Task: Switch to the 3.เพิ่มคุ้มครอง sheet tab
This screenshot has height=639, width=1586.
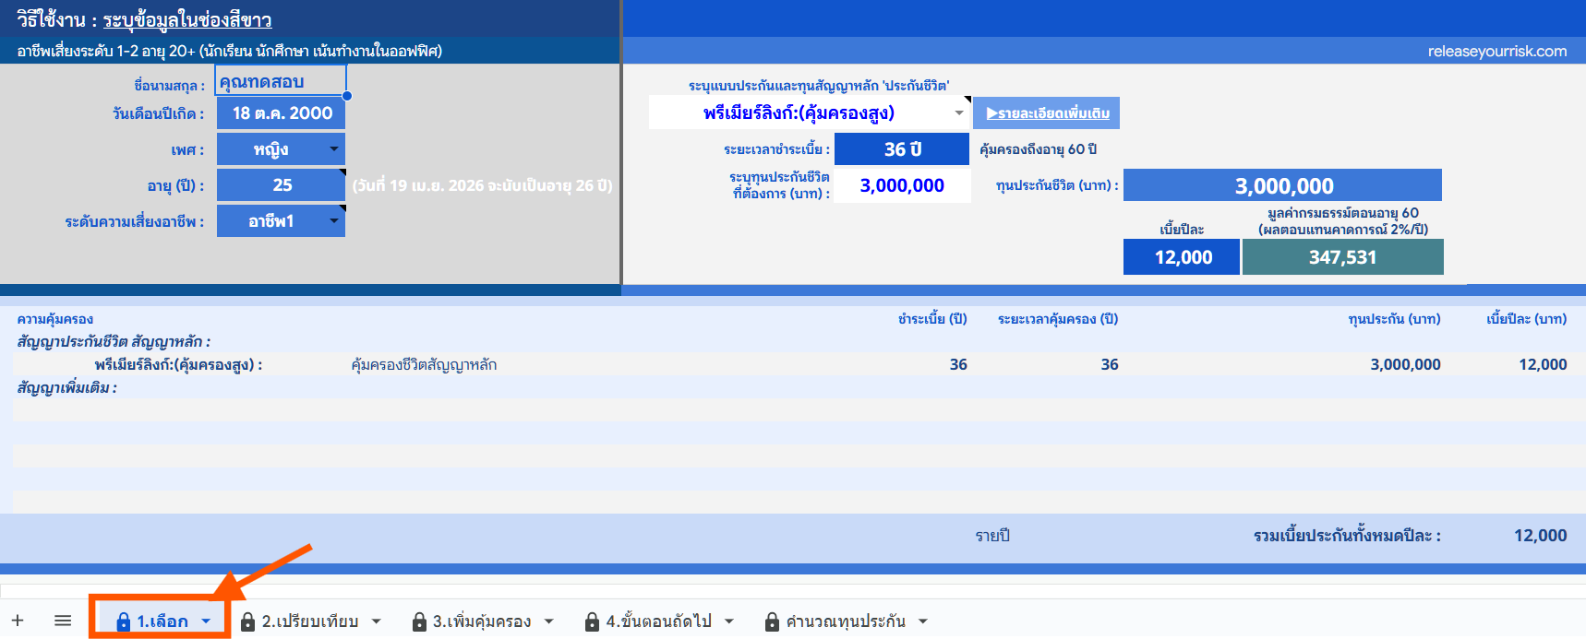Action: point(481,621)
